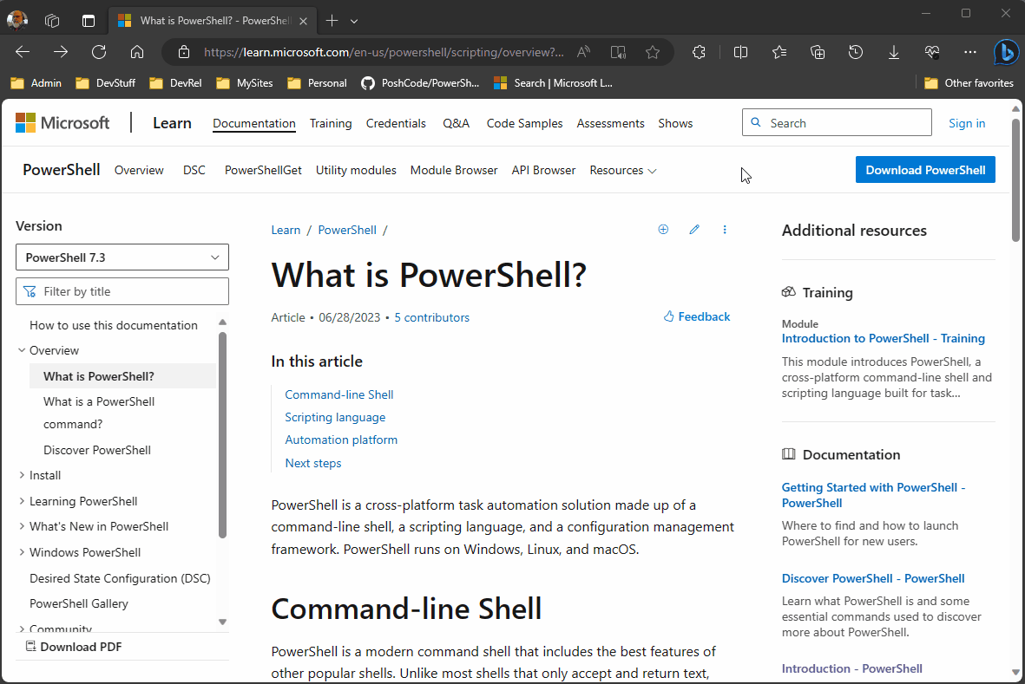Open the PowerShell 7.3 version dropdown
This screenshot has width=1025, height=684.
[122, 257]
